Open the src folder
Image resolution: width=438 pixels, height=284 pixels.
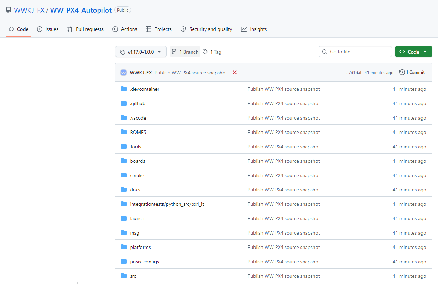coord(133,276)
